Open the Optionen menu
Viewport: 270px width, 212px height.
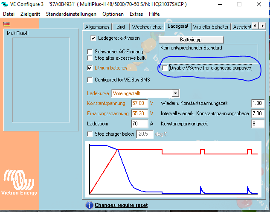pyautogui.click(x=113, y=14)
